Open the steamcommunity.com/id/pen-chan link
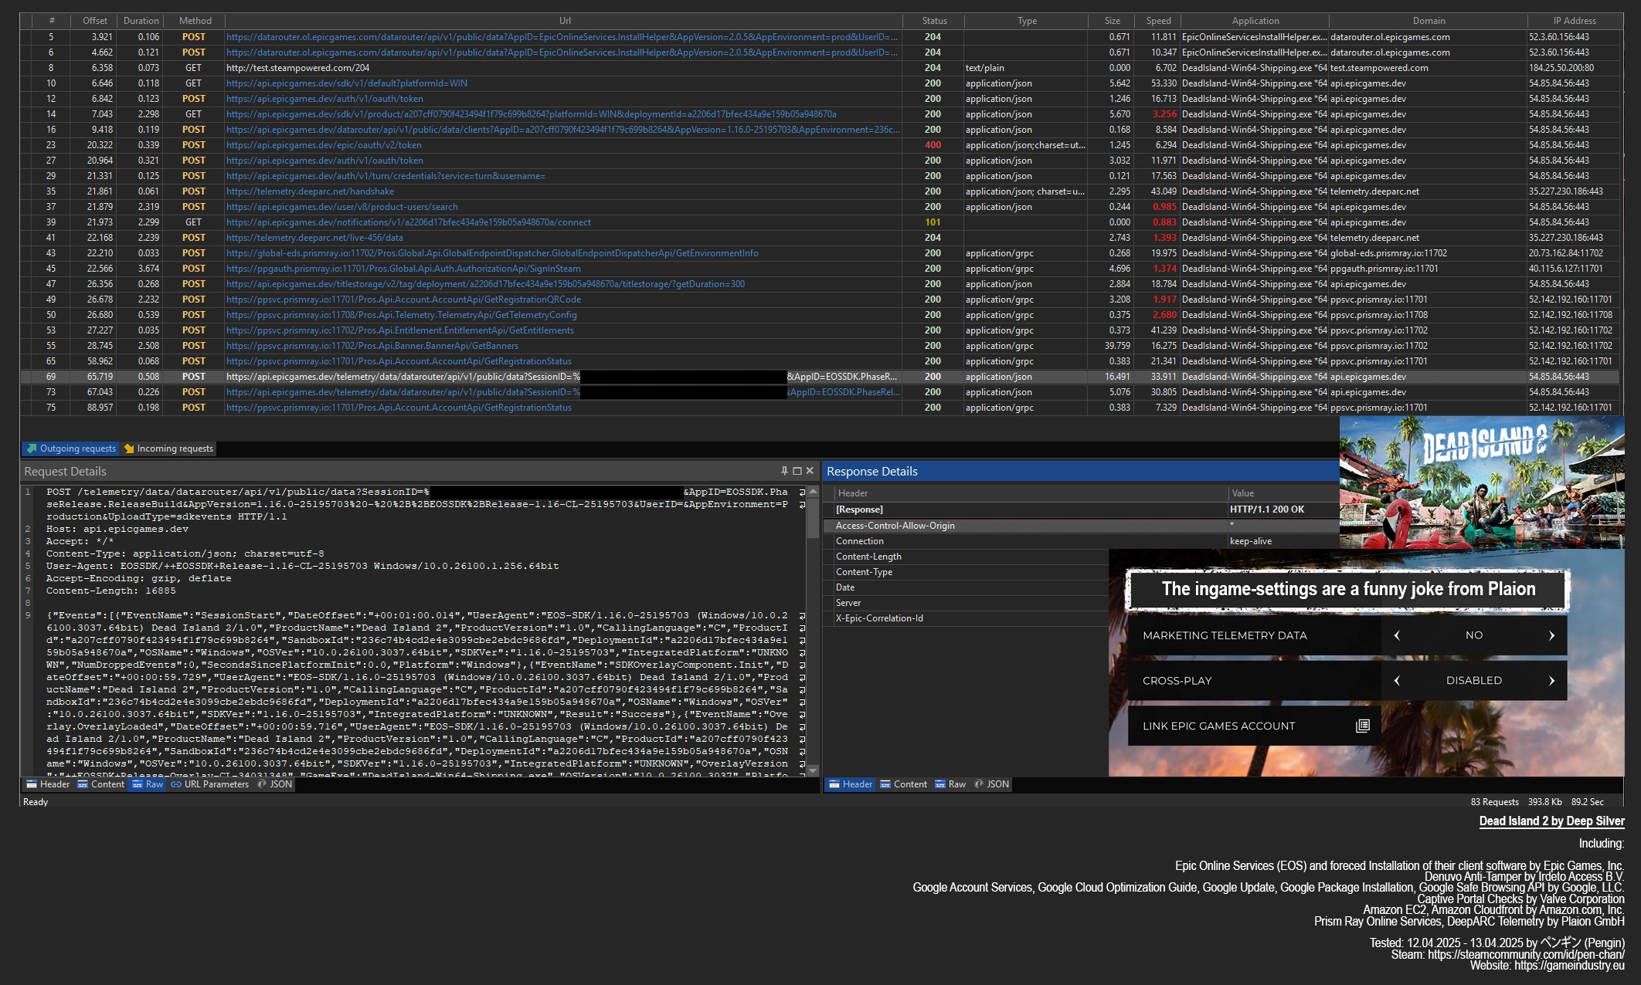 pyautogui.click(x=1526, y=955)
